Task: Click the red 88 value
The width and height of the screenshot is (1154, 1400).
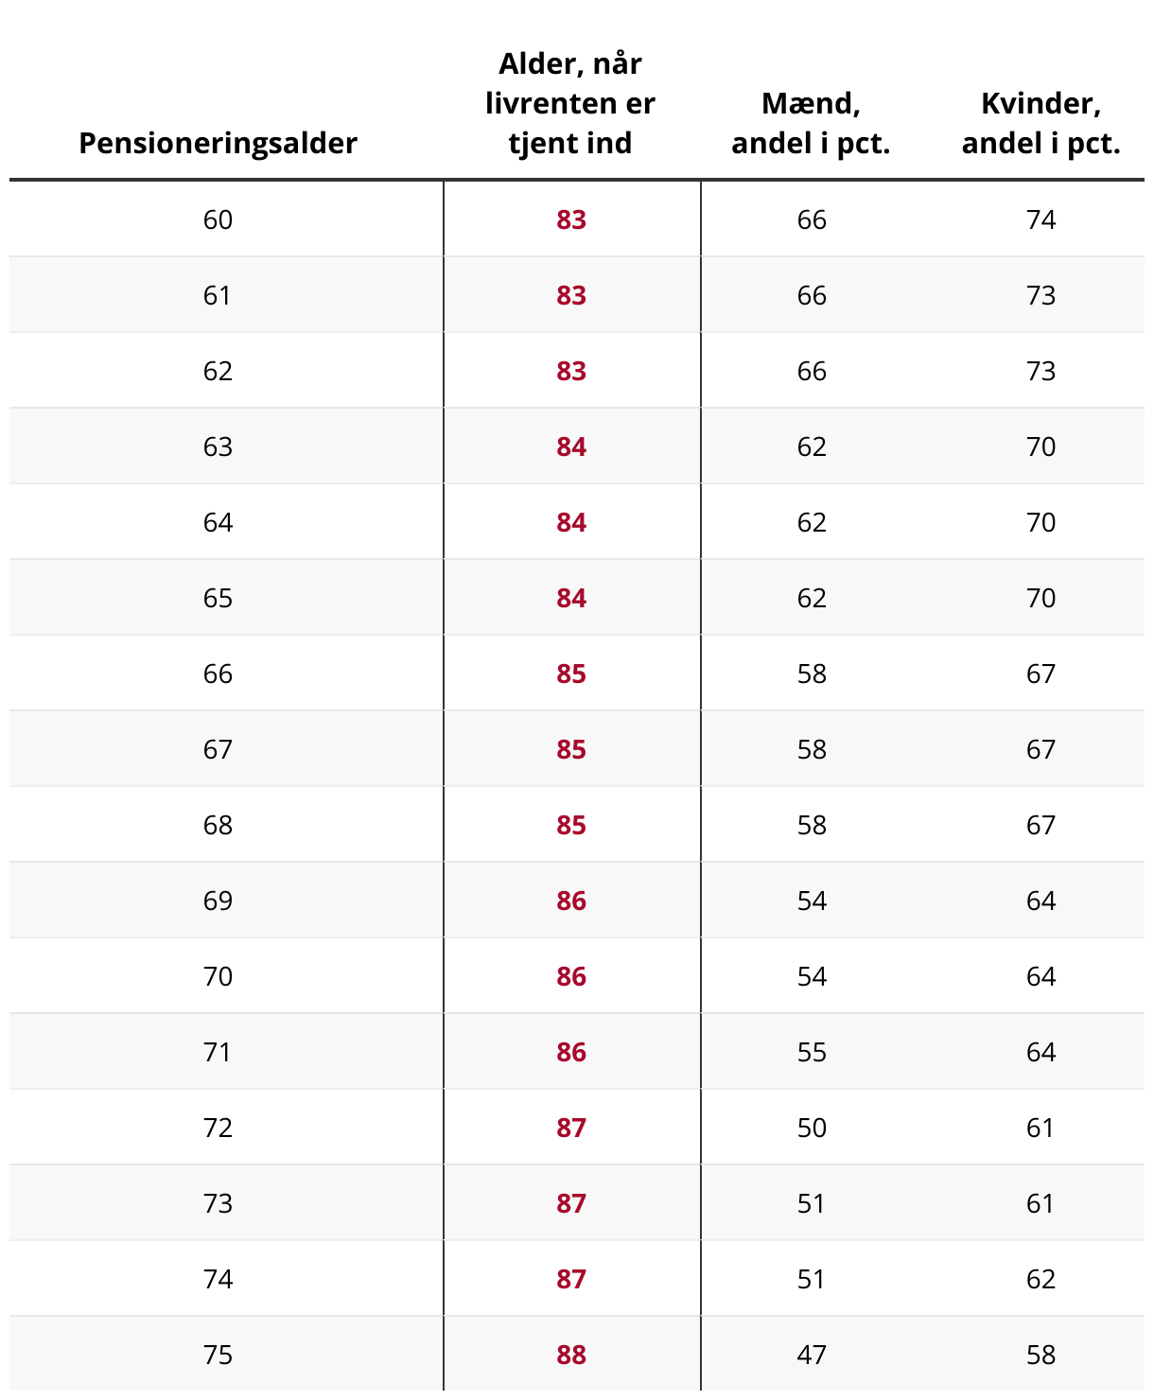Action: pos(571,1355)
